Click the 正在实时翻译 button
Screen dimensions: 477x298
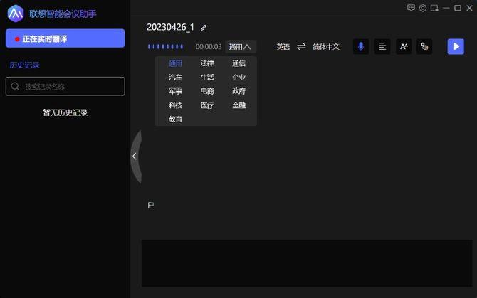click(65, 38)
